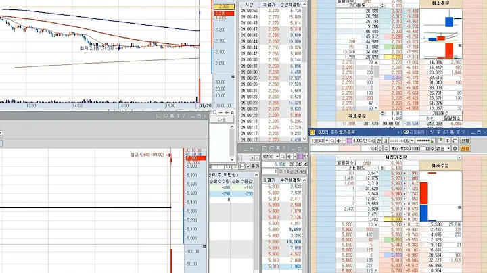Toggle the 미수 checkbox in order toolbar
487x273 pixels.
pos(423,149)
